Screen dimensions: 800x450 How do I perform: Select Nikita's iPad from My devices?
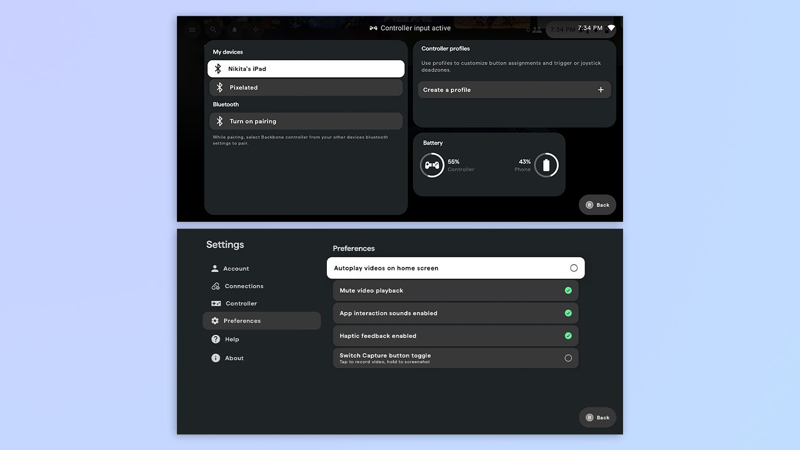point(306,68)
